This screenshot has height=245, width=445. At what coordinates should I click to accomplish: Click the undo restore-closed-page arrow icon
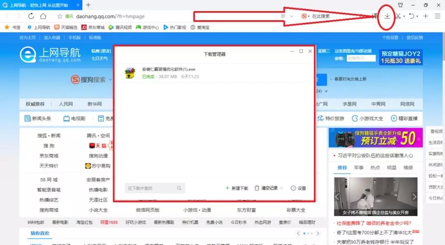pos(412,16)
